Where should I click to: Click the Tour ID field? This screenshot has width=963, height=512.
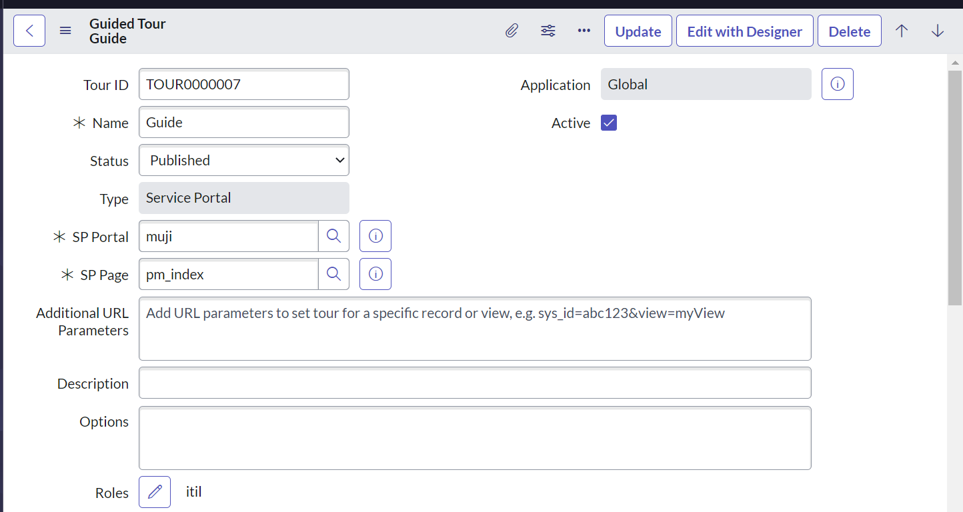(244, 84)
